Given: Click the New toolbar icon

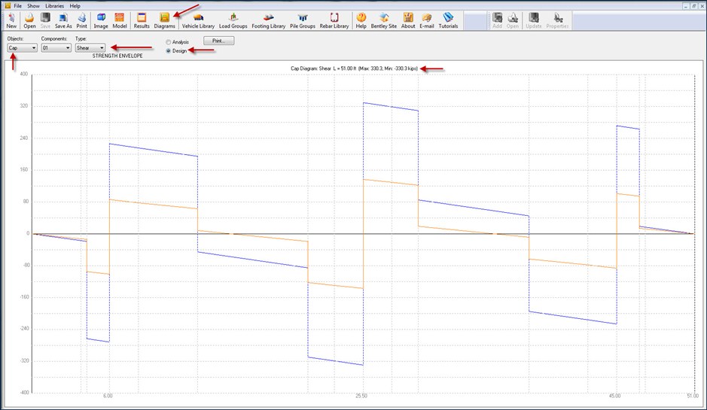Looking at the screenshot, I should tap(11, 21).
